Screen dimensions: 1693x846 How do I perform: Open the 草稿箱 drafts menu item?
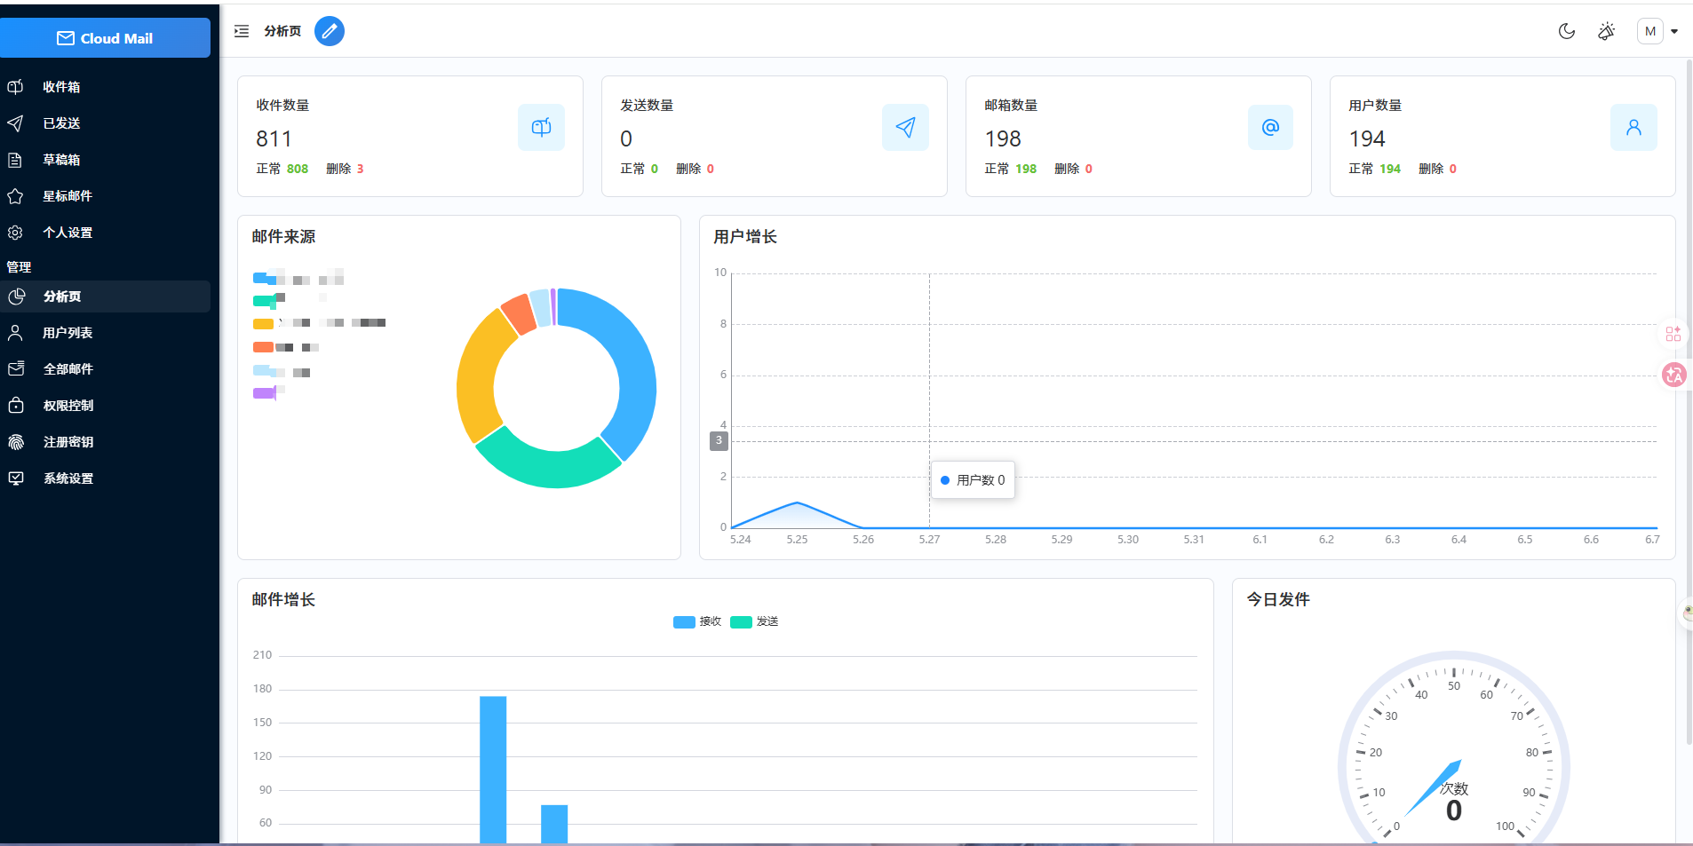105,160
